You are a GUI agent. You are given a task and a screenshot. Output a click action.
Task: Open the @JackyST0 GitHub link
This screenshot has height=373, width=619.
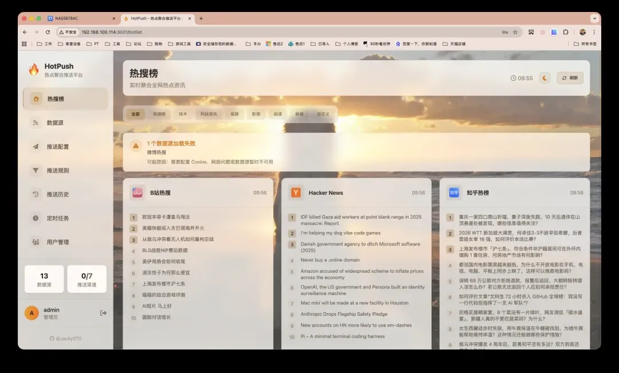[x=65, y=339]
